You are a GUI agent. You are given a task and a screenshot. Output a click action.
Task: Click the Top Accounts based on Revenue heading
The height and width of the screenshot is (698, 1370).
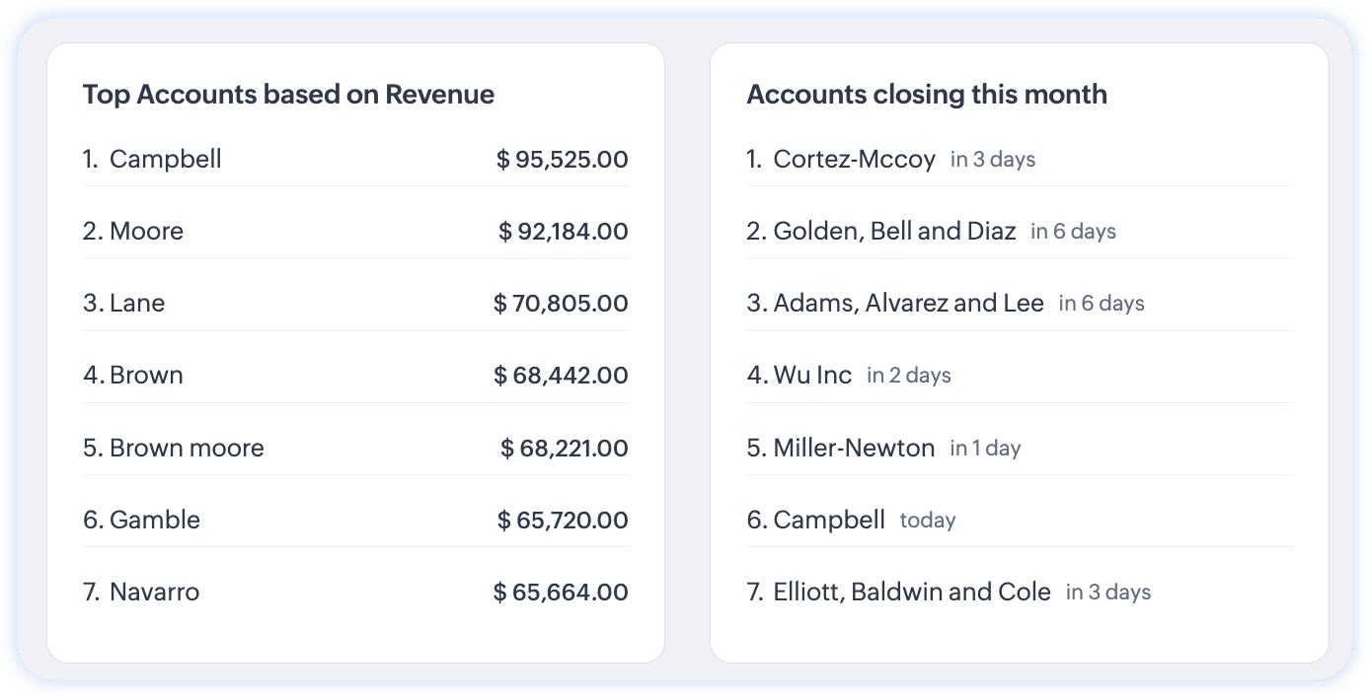[288, 95]
